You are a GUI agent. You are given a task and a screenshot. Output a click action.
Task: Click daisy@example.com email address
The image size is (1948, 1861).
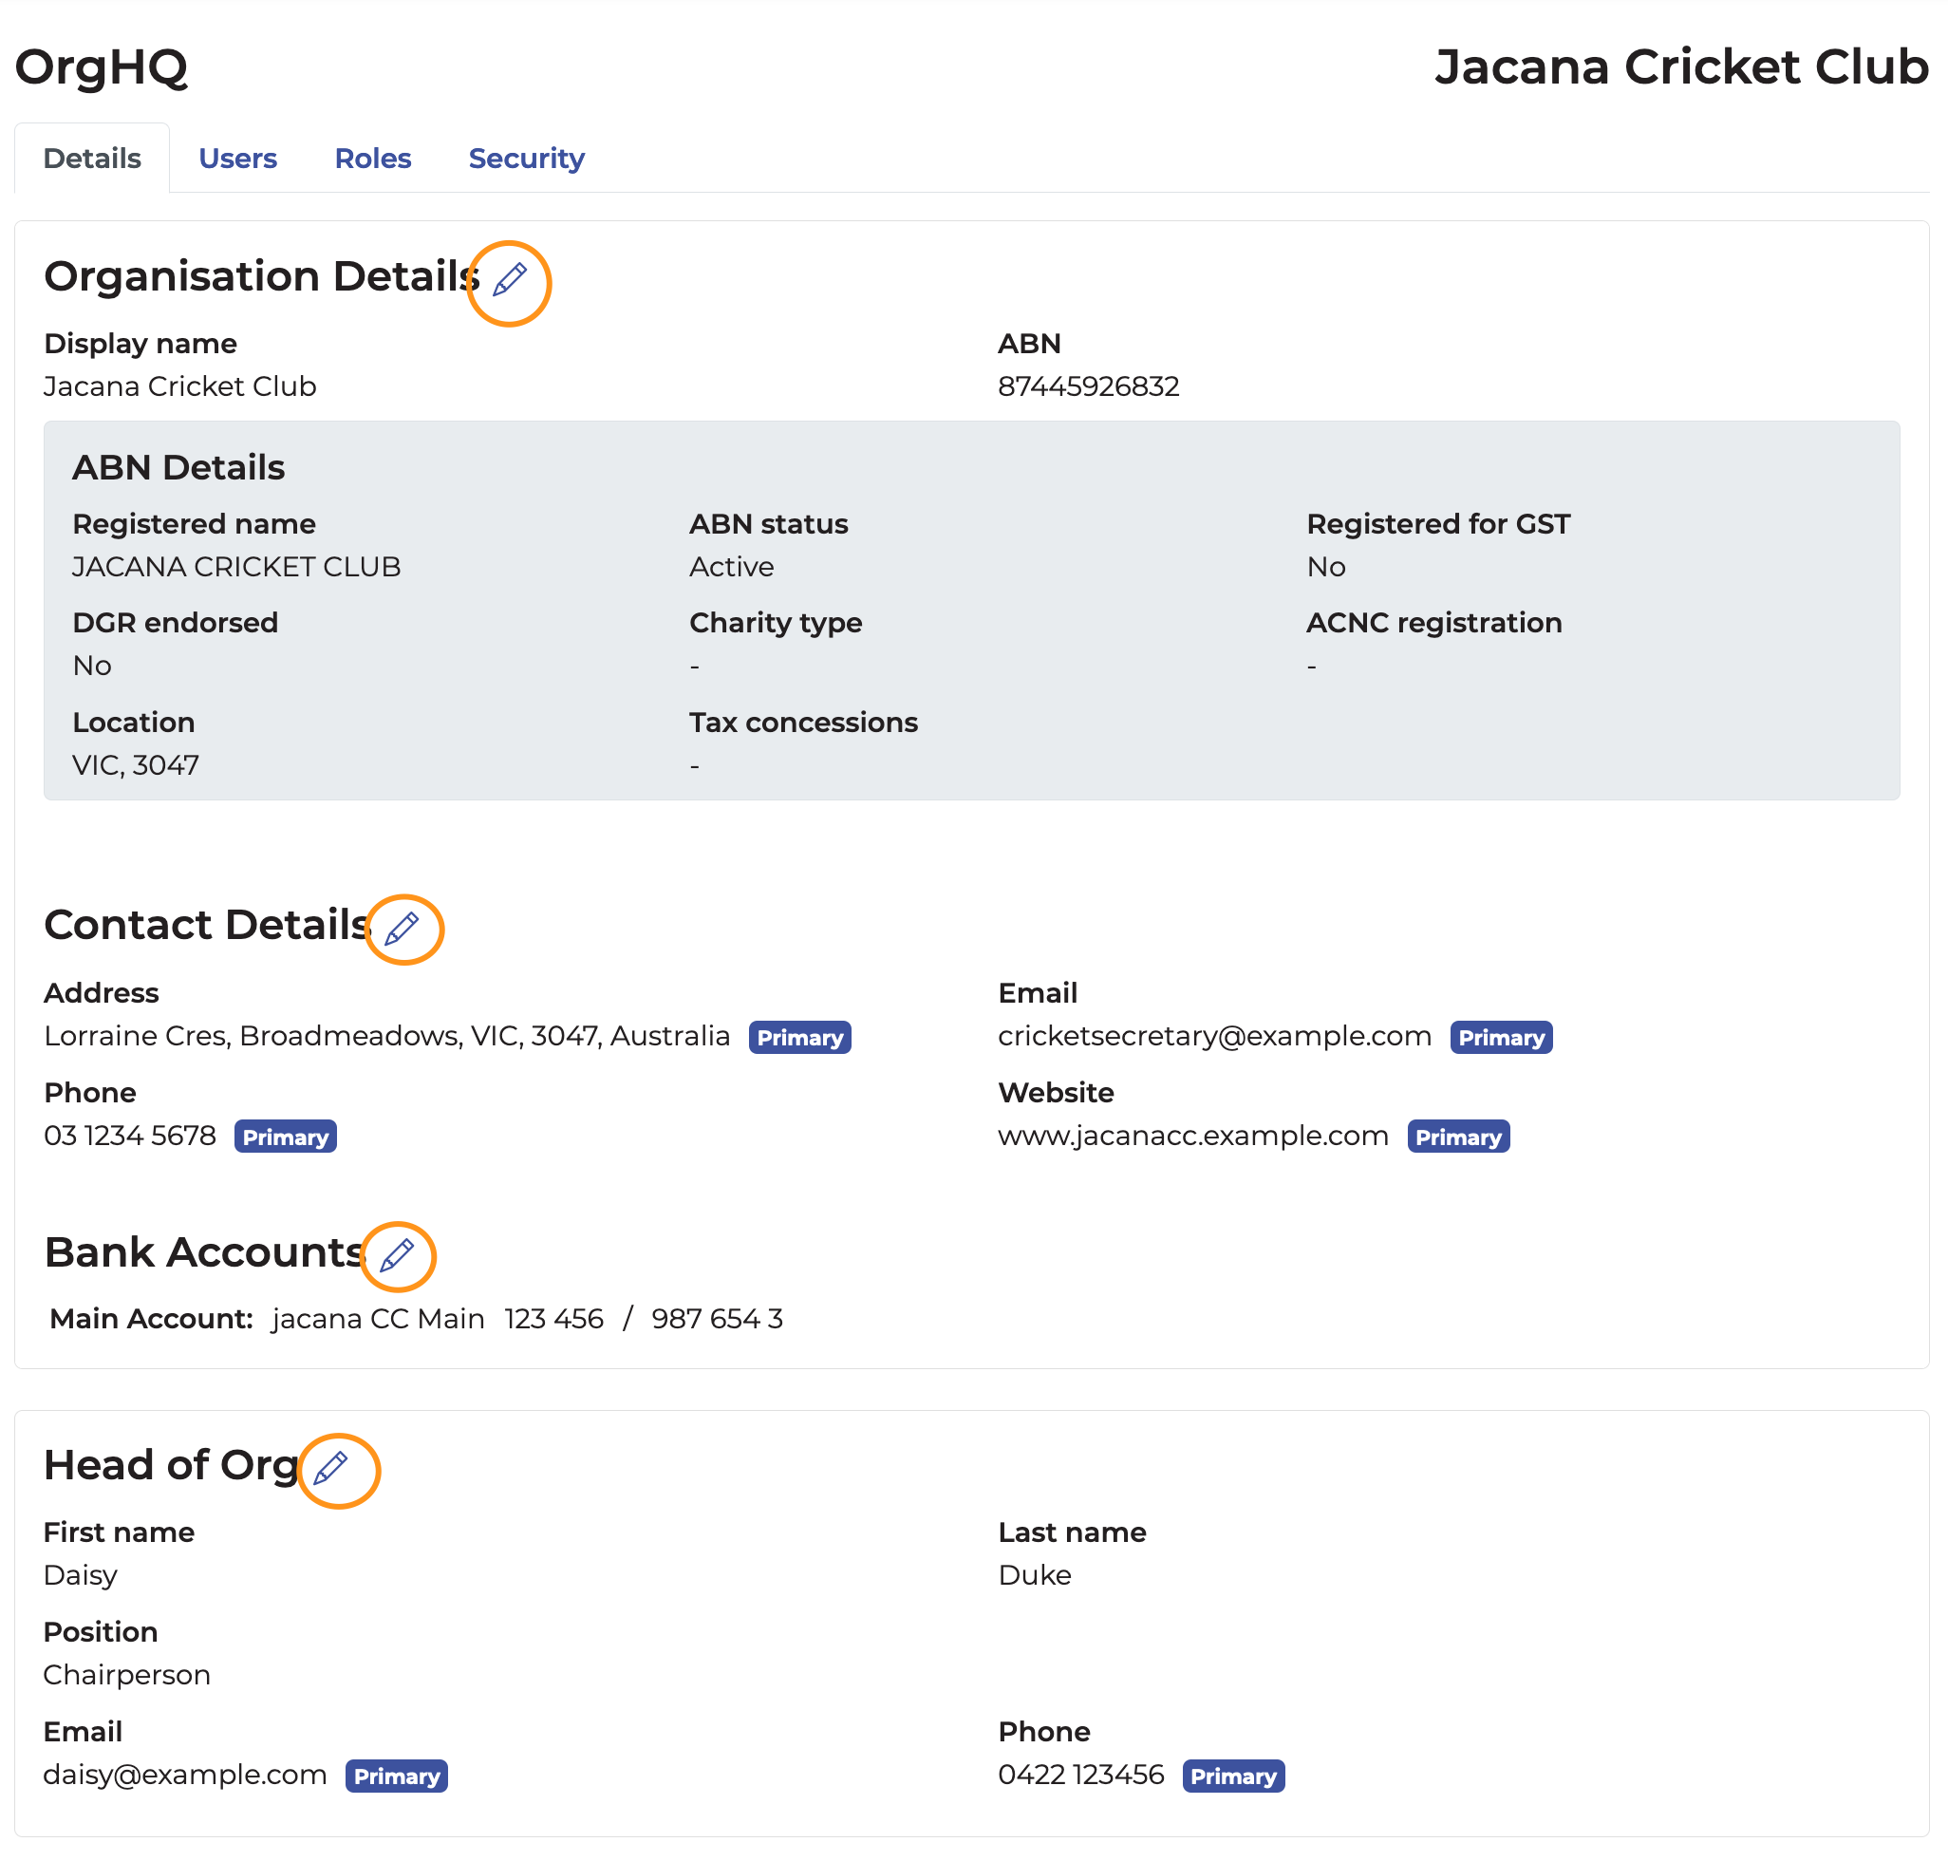click(x=185, y=1776)
